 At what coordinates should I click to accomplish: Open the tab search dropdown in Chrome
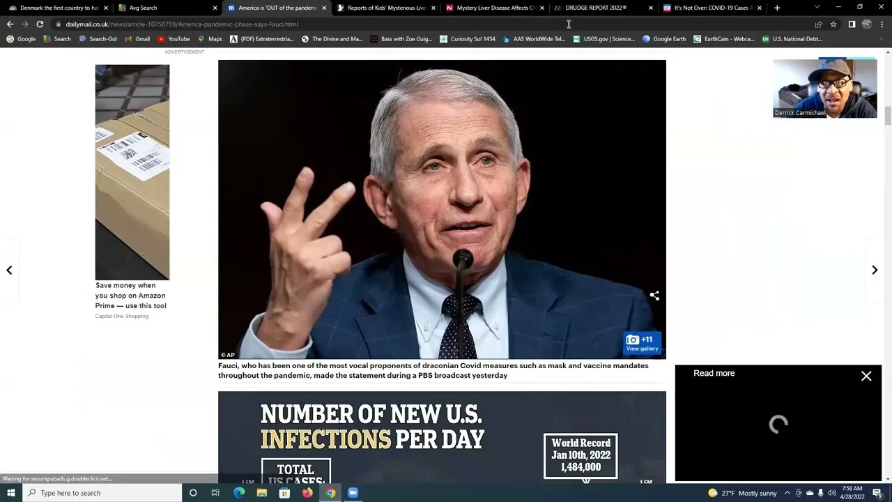[817, 8]
